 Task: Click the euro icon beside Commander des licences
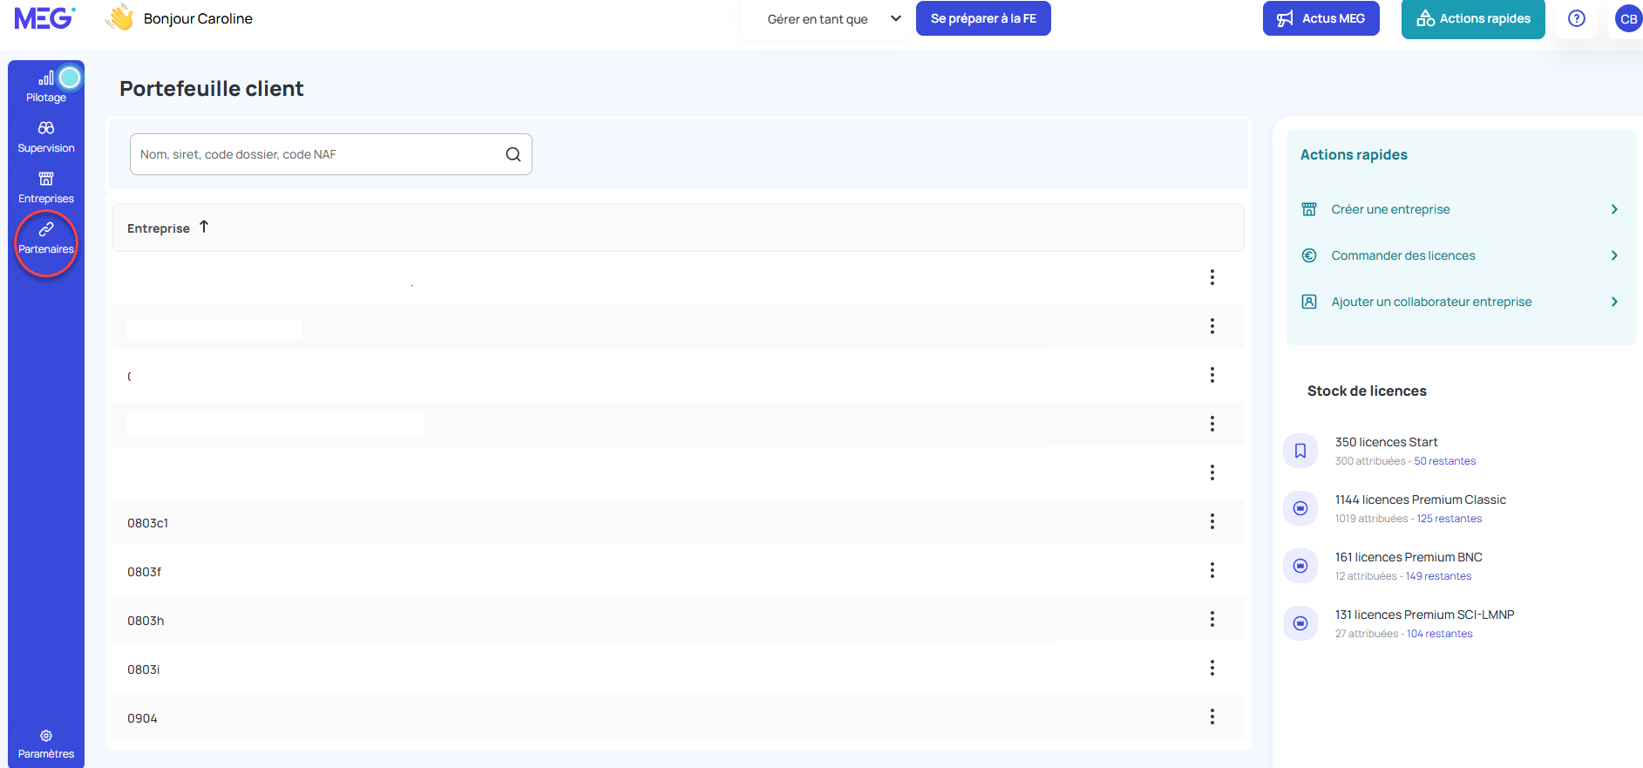1309,255
